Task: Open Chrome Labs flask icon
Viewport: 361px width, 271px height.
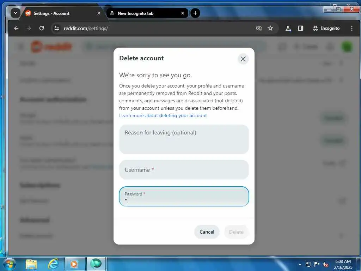Action: tap(288, 28)
